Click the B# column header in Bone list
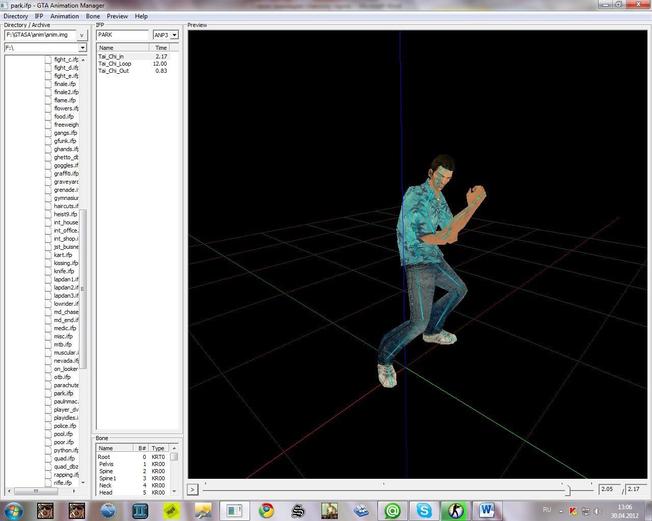652x521 pixels. click(140, 448)
